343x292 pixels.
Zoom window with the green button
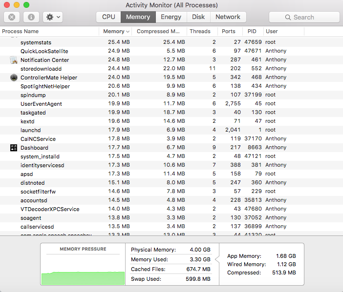(26, 5)
